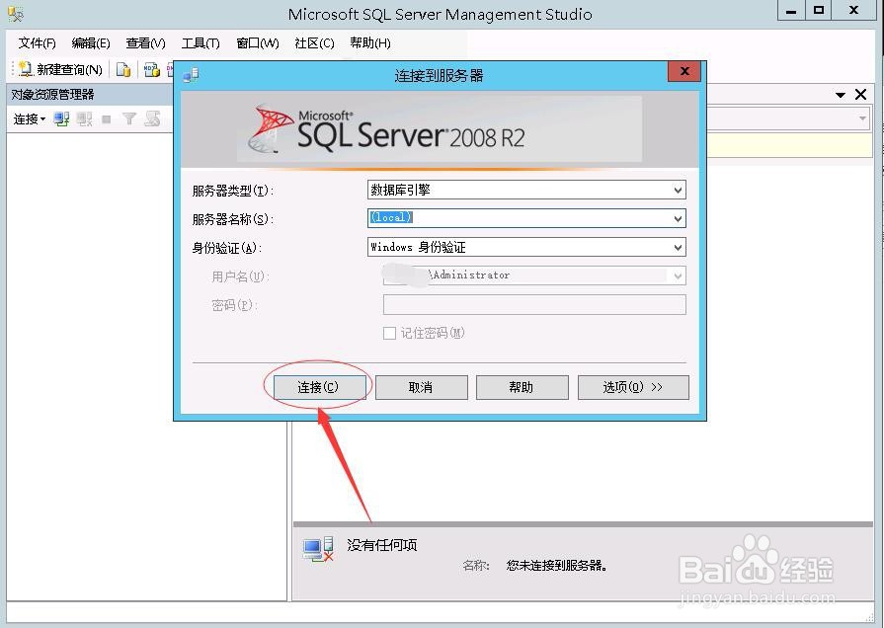Click the disconnected server icon near 没有任何项
This screenshot has width=884, height=628.
pyautogui.click(x=318, y=549)
